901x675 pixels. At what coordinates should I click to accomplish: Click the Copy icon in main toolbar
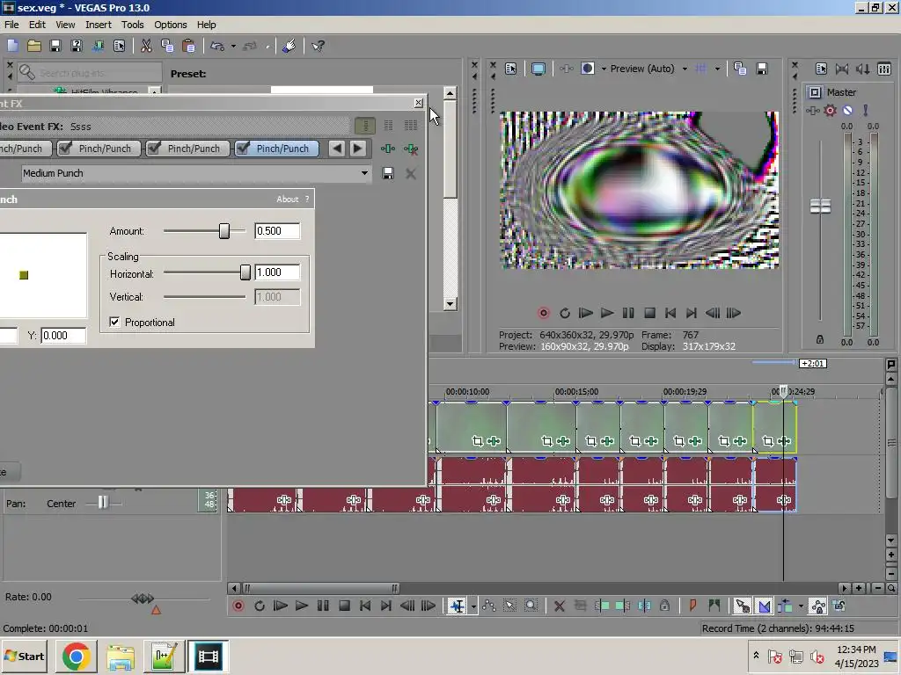167,46
